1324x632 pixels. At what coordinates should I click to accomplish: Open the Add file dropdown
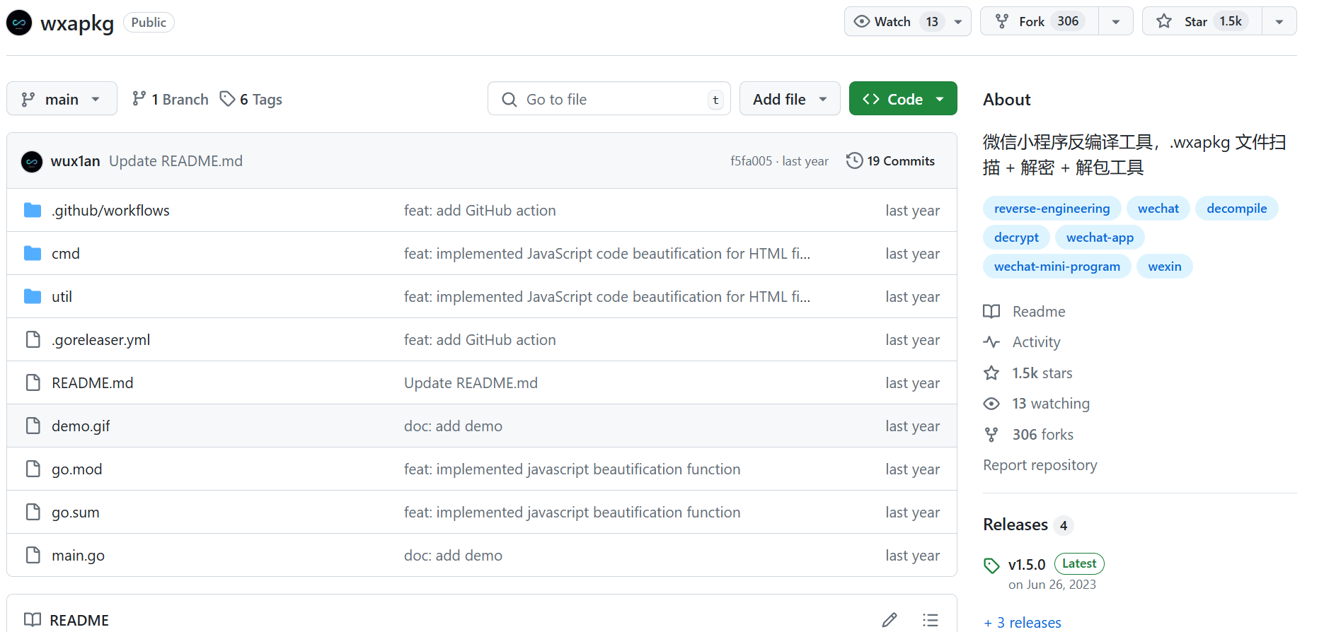tap(789, 99)
